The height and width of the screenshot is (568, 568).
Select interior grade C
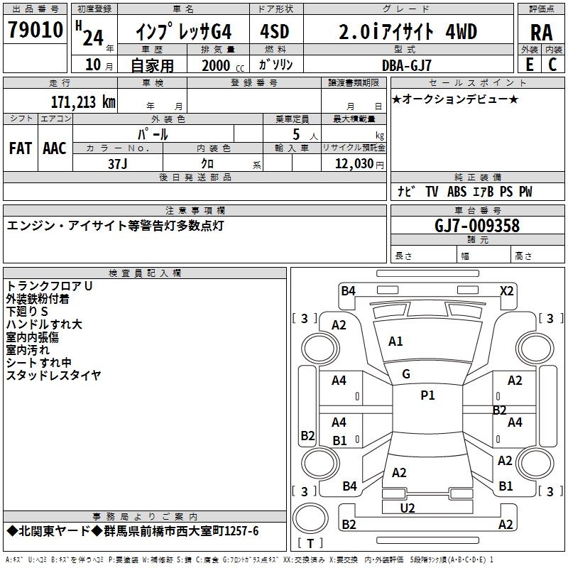point(552,65)
